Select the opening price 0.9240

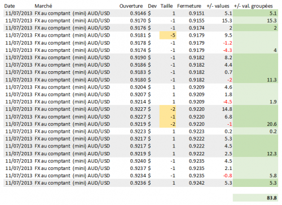(x=138, y=161)
